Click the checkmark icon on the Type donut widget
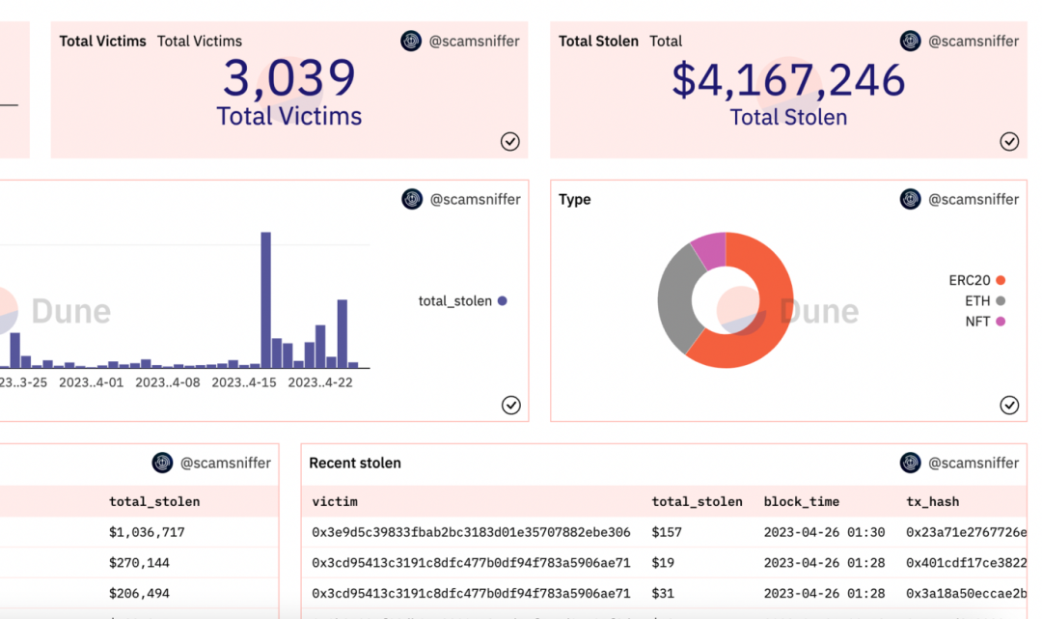 pos(1010,406)
